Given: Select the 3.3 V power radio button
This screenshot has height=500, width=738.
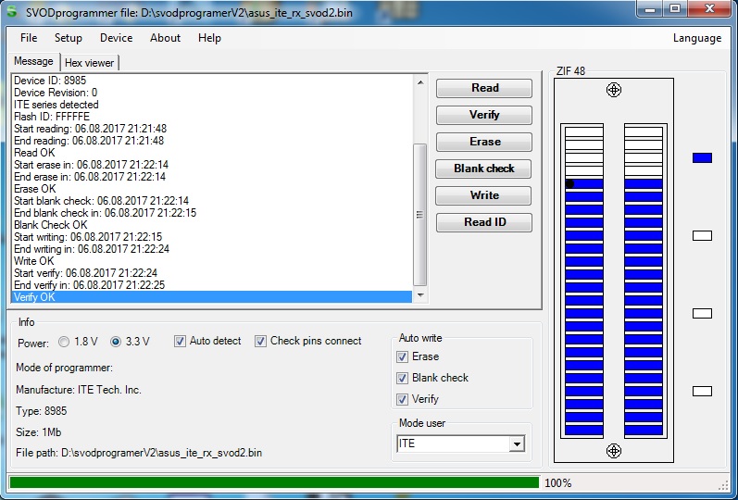Looking at the screenshot, I should pyautogui.click(x=116, y=342).
